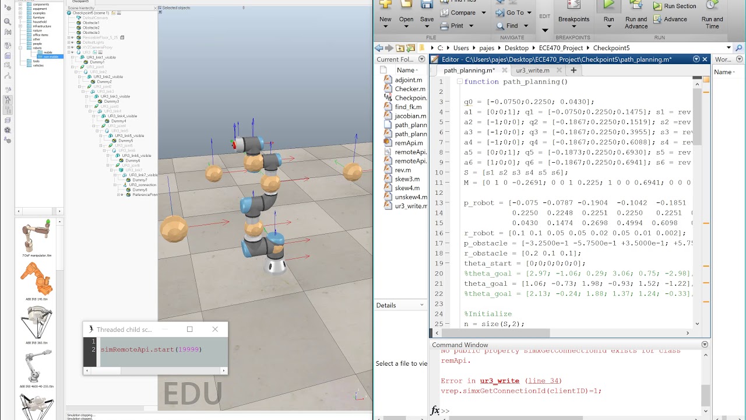Open the Compare dropdown arrow

coord(483,13)
